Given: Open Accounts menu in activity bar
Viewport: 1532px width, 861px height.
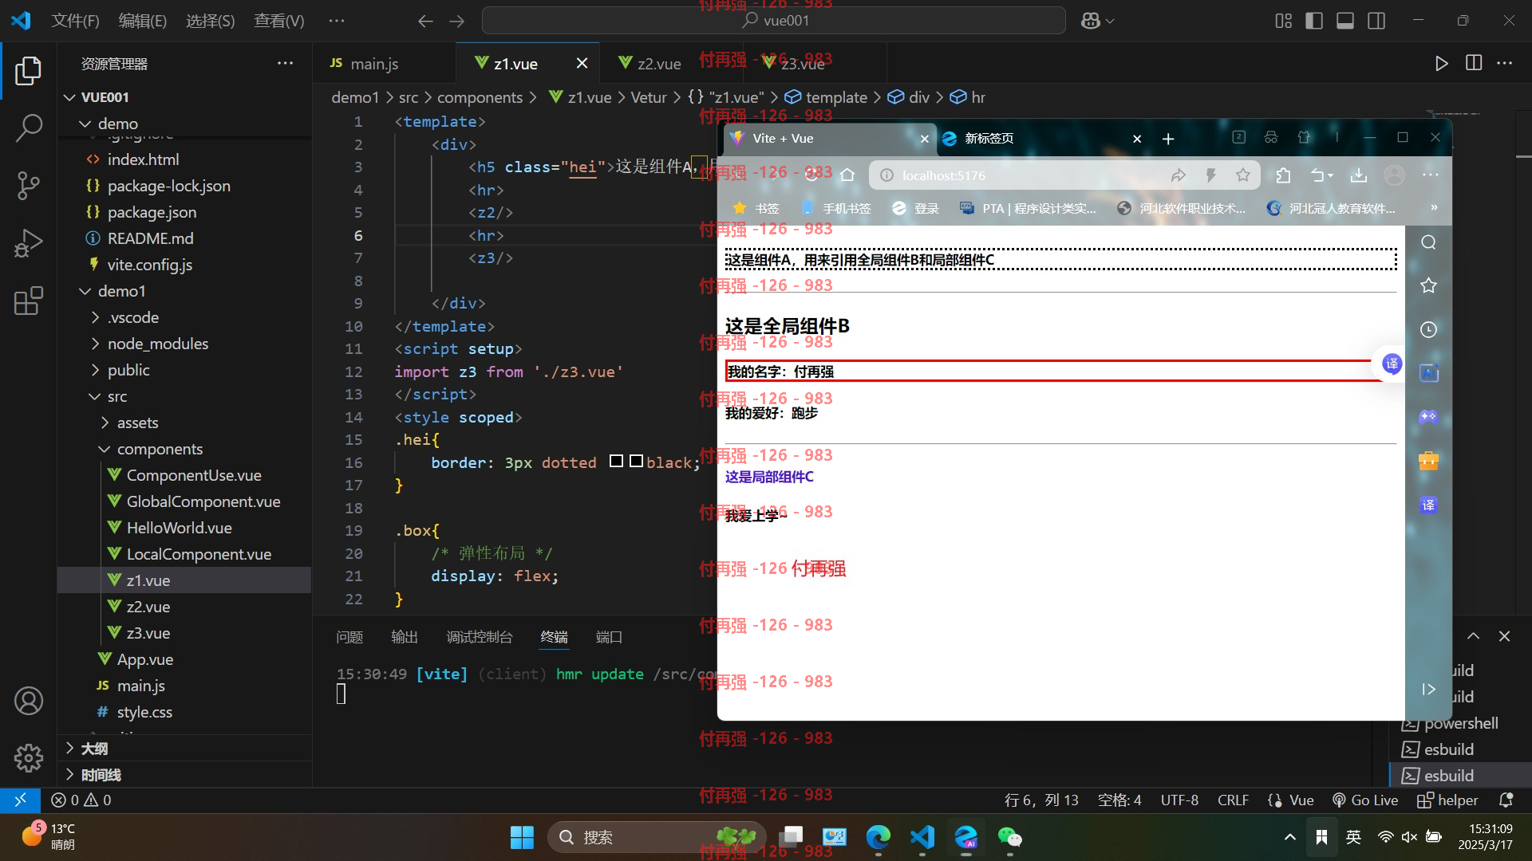Looking at the screenshot, I should click(x=29, y=701).
